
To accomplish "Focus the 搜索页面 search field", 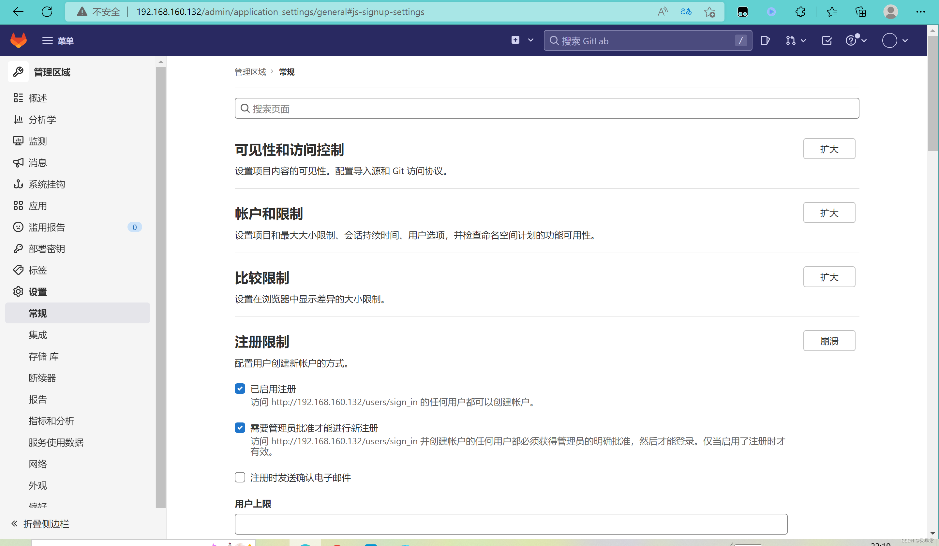I will [547, 108].
